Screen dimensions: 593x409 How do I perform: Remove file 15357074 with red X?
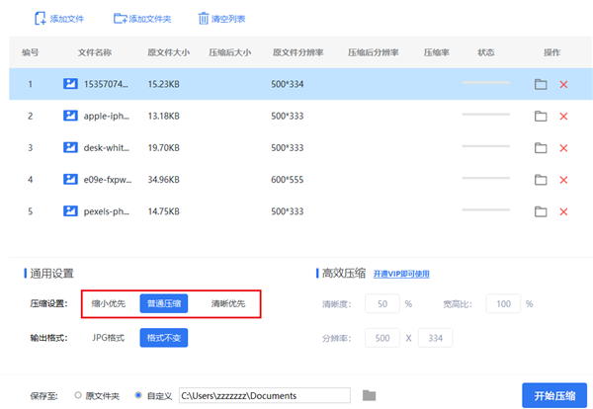pos(563,84)
